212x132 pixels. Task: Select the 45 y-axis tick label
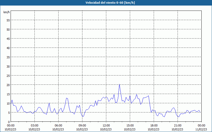point(8,39)
